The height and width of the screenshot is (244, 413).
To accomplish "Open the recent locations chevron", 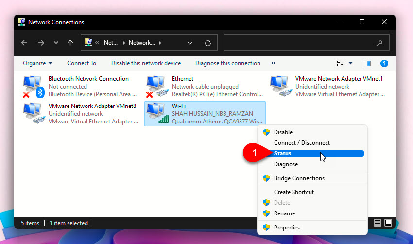I will tap(56, 43).
